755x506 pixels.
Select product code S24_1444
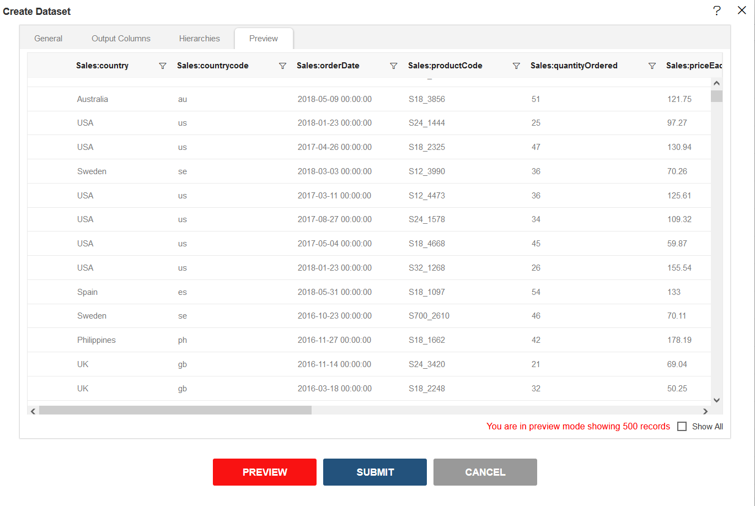click(x=427, y=123)
